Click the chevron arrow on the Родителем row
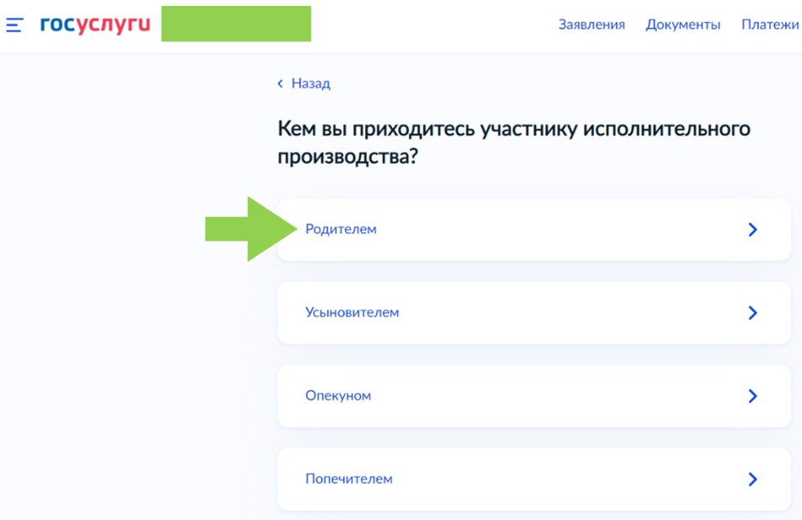802x520 pixels. [x=752, y=230]
